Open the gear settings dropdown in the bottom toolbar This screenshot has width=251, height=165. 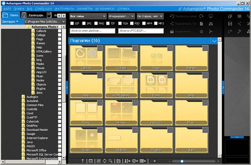click(135, 161)
